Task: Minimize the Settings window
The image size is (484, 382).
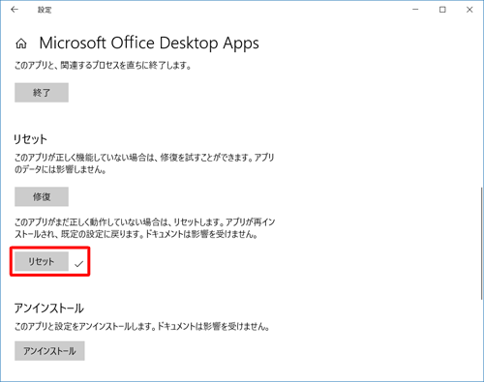Action: pos(415,10)
